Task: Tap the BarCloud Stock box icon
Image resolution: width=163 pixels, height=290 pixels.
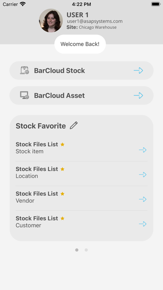Action: click(x=25, y=70)
